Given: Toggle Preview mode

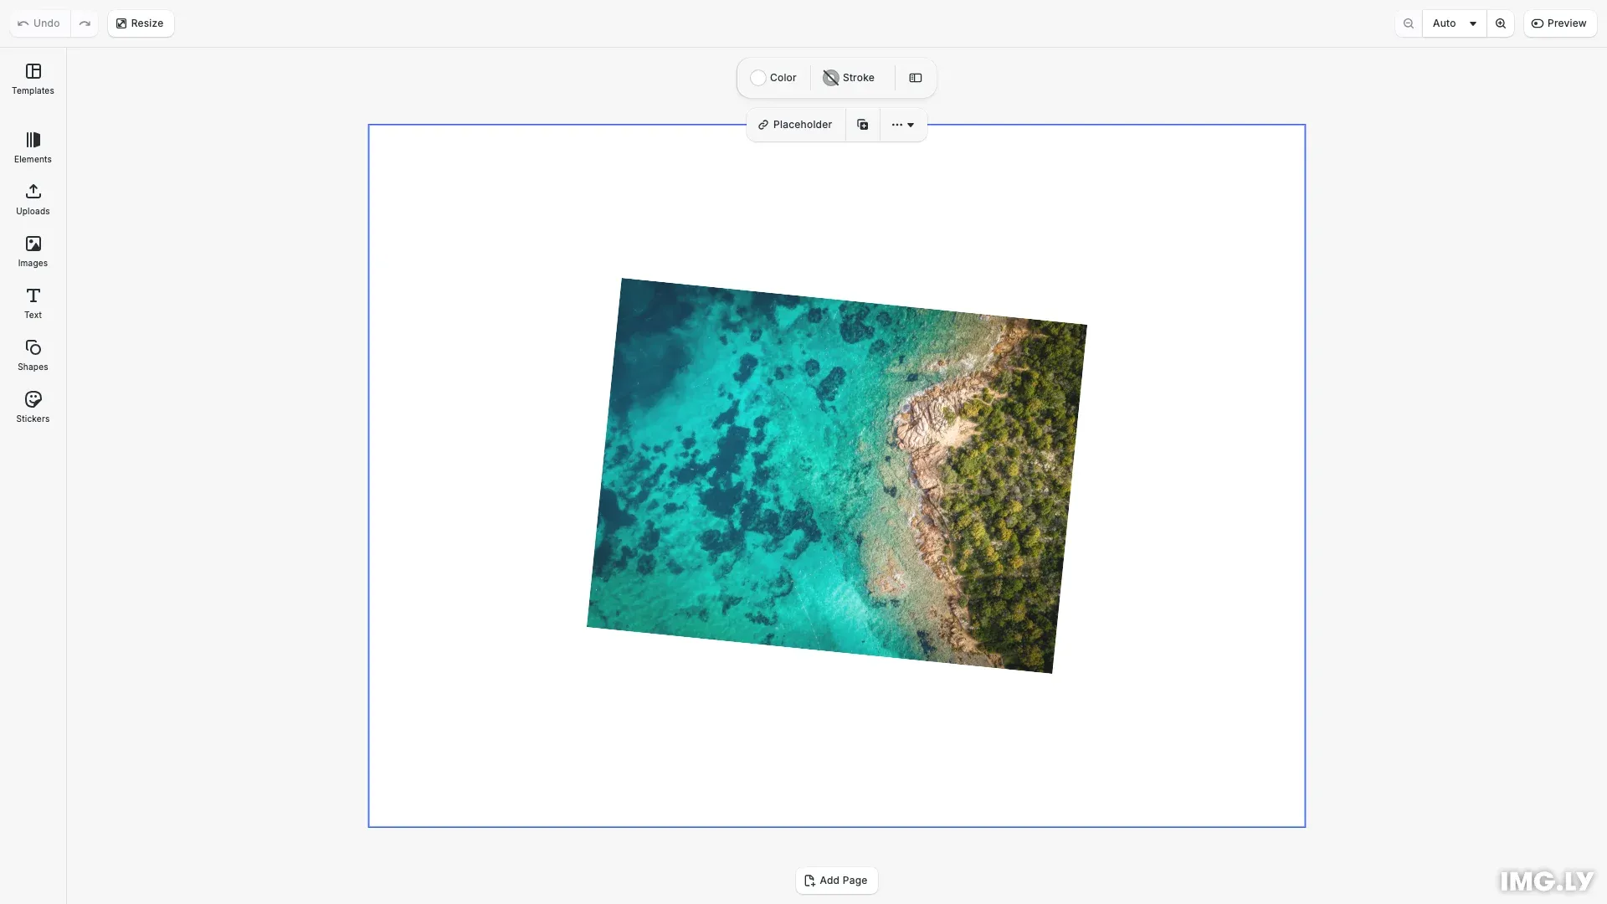Looking at the screenshot, I should (1559, 23).
